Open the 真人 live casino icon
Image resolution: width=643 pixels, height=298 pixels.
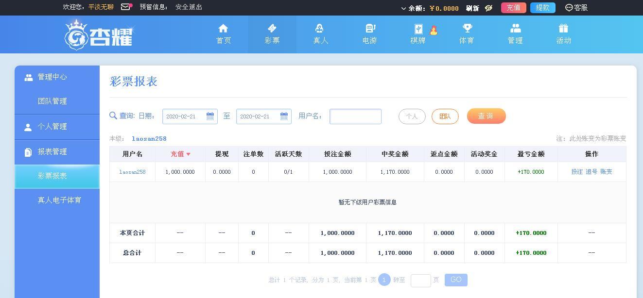pos(319,28)
